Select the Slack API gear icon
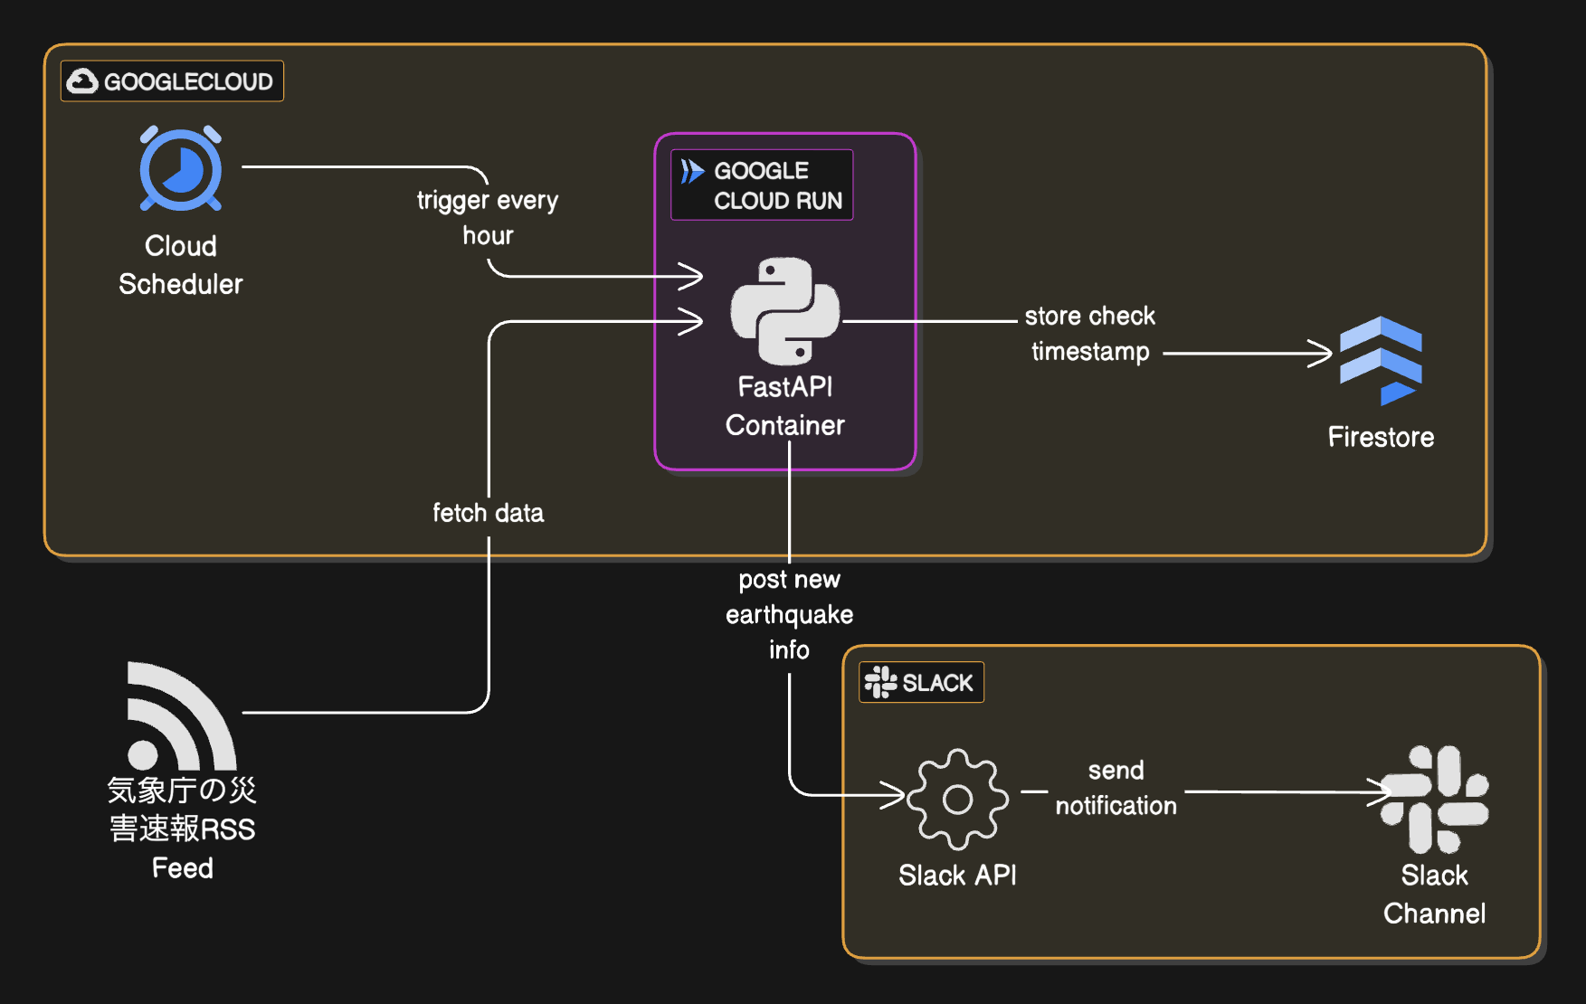 (956, 800)
